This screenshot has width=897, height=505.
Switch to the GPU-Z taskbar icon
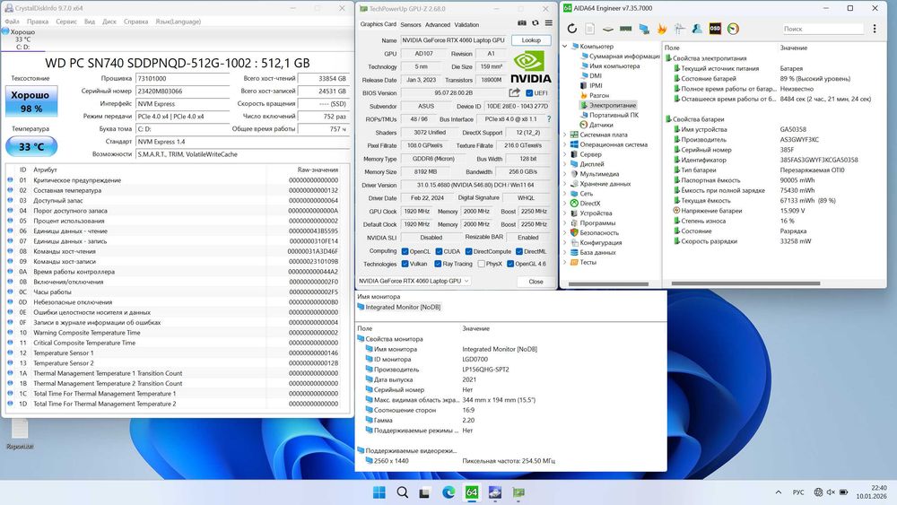coord(518,492)
